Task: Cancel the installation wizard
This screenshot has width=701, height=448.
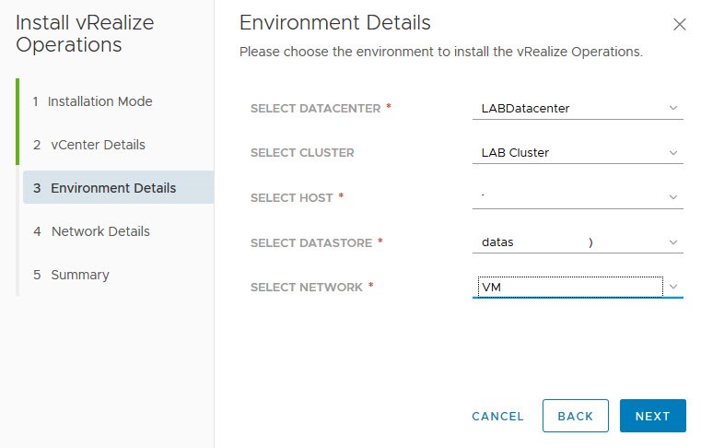Action: (497, 416)
